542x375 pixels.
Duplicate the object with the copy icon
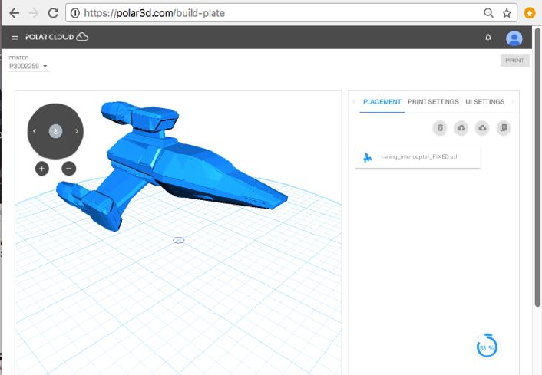pos(504,128)
